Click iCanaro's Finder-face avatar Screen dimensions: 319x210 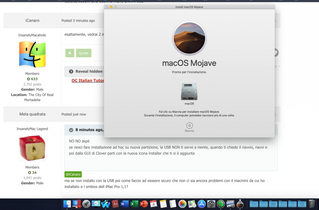tap(32, 54)
